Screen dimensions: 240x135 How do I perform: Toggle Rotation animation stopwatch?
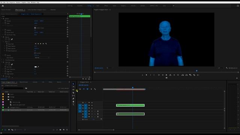[5, 30]
